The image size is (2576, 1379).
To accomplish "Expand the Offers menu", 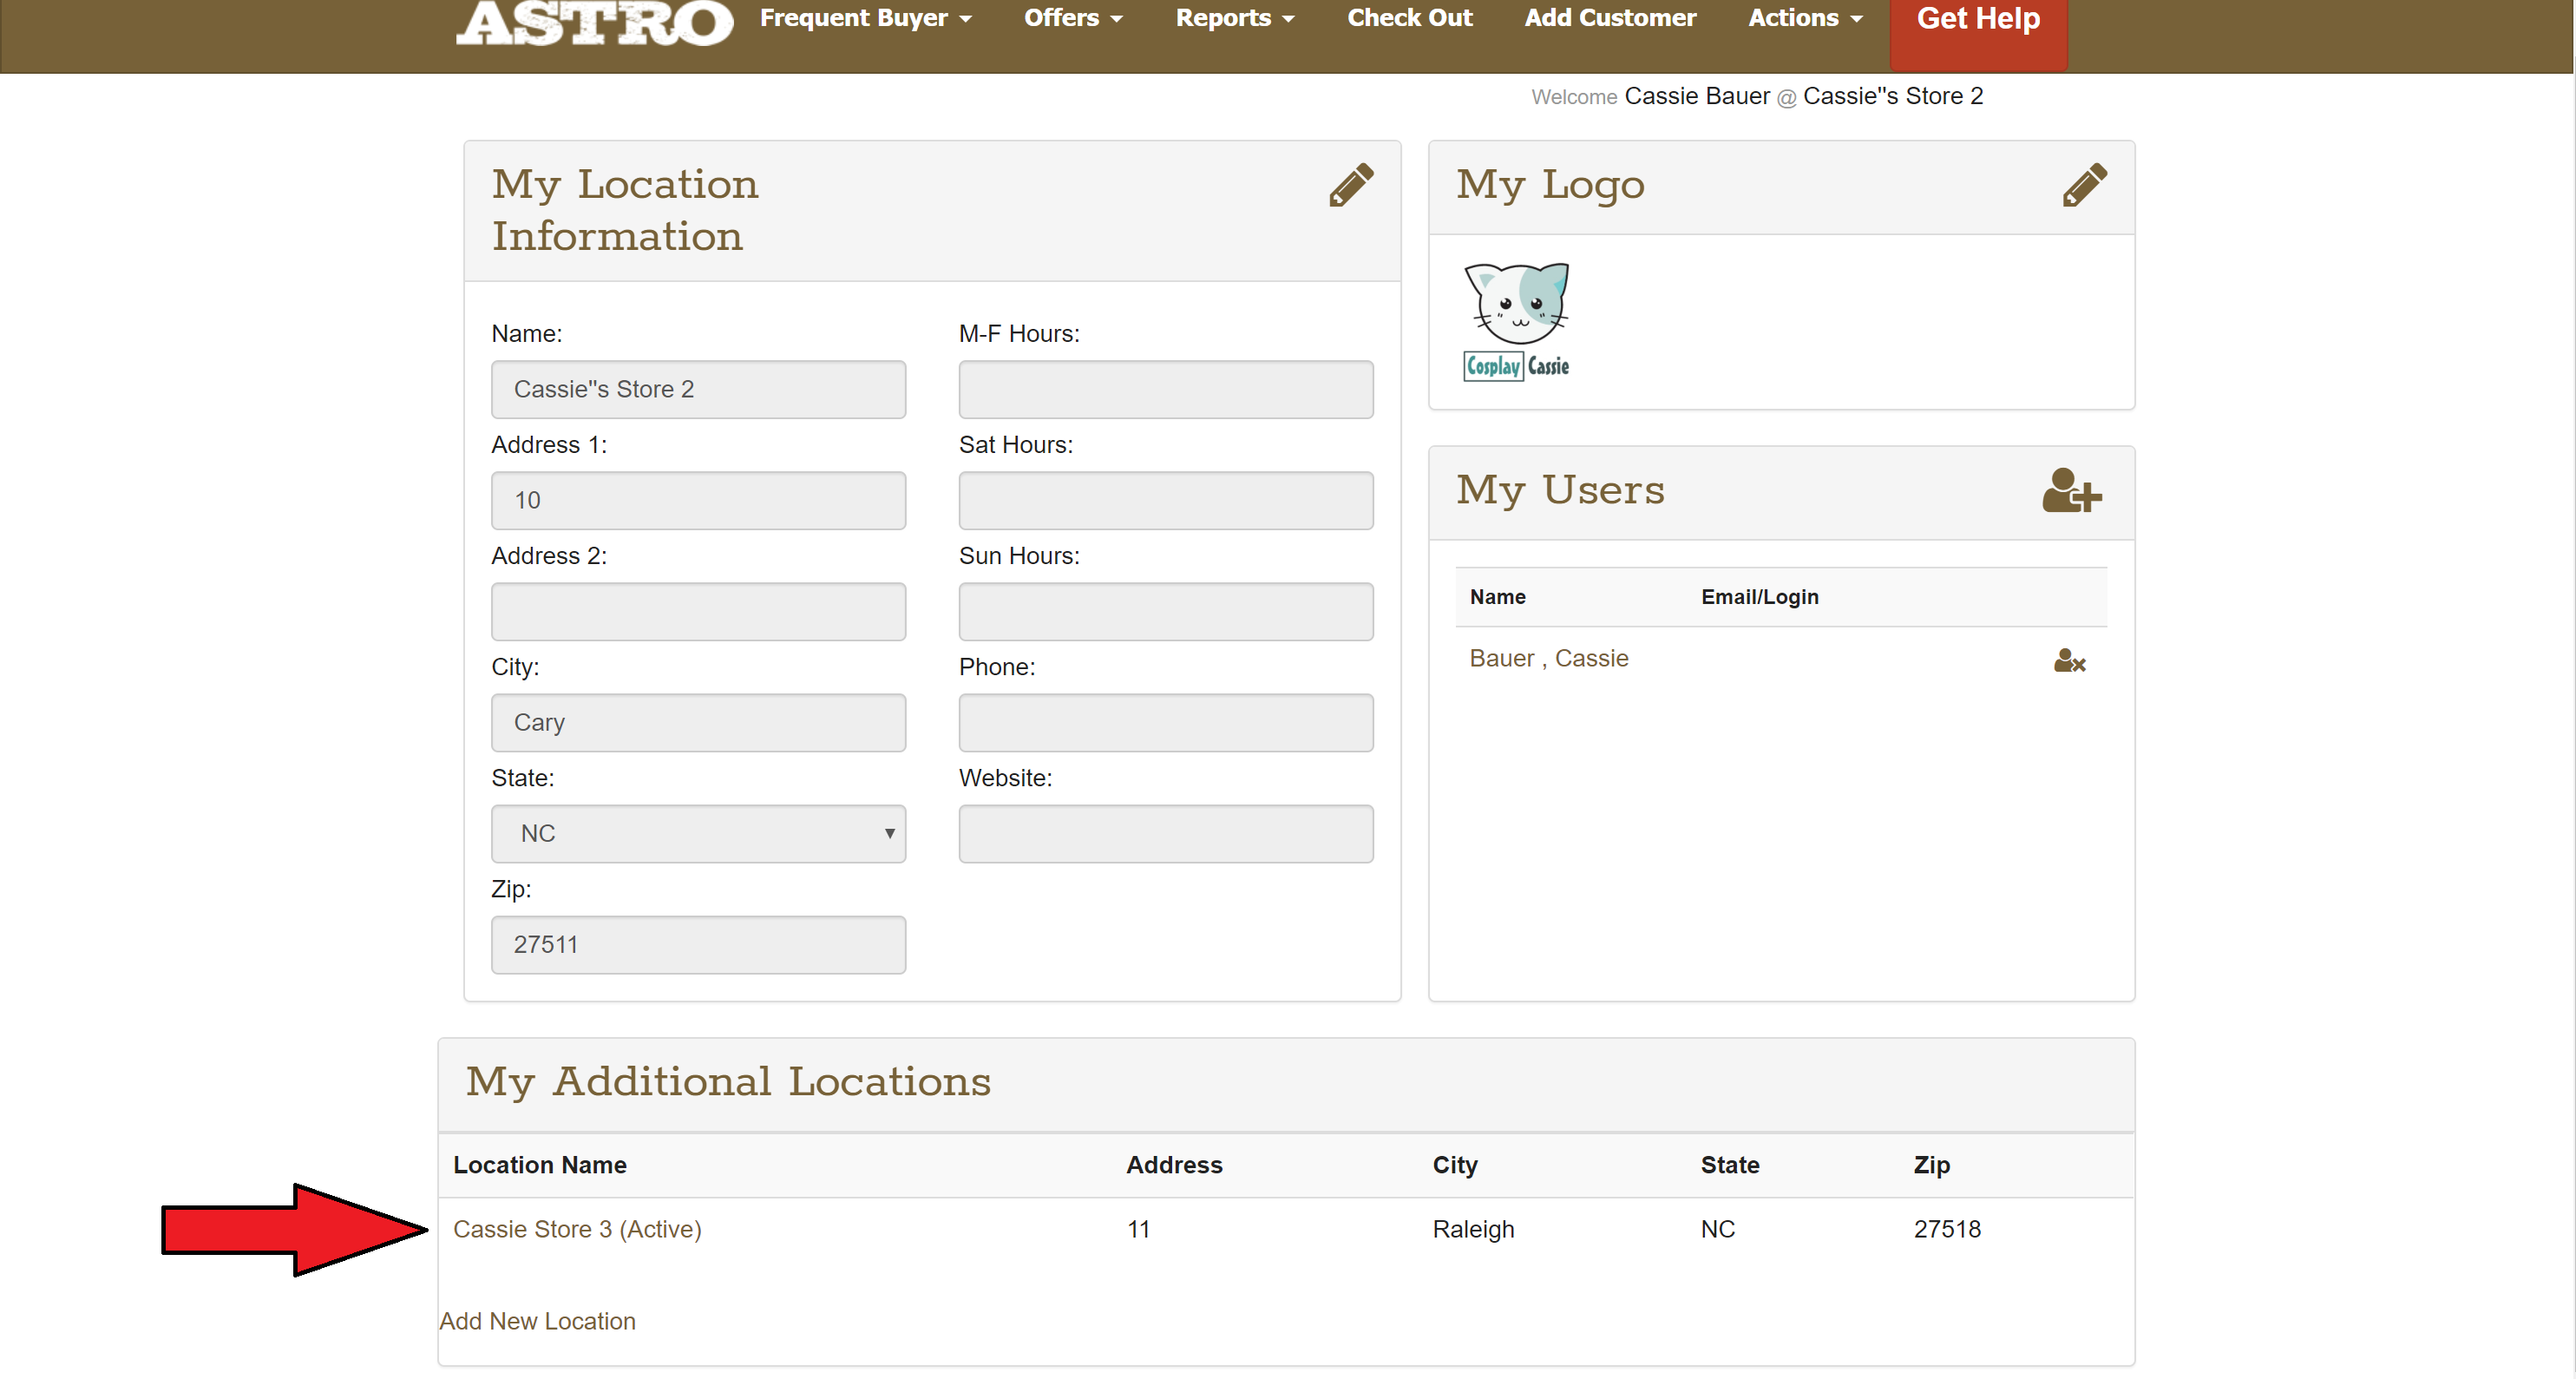I will pyautogui.click(x=1073, y=18).
